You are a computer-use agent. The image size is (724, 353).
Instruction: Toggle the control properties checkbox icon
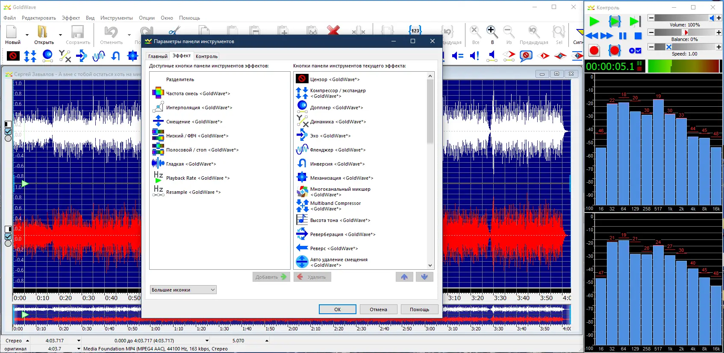pos(635,51)
